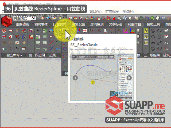Viewport: 171px width, 128px height.
Task: Click the letter A road icon in 建筑 group
Action: 166,43
